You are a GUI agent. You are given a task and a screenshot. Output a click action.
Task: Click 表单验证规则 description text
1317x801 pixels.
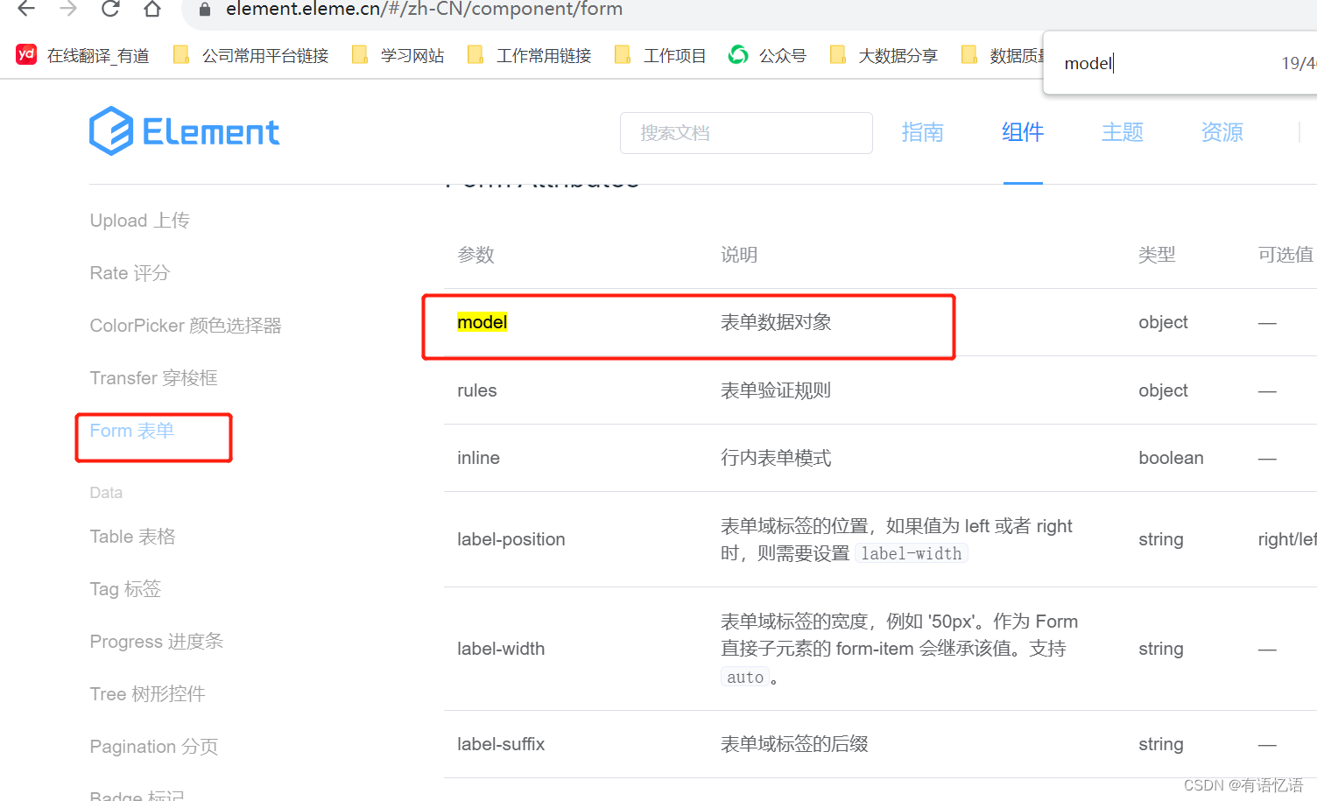776,390
